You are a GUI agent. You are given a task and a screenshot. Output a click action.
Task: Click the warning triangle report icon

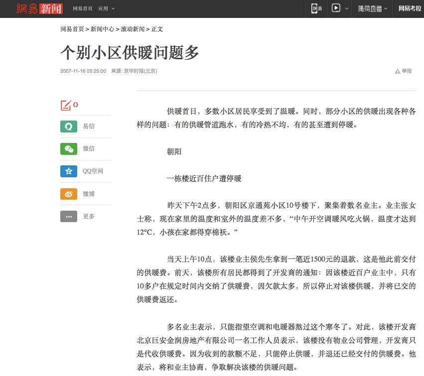coord(397,71)
